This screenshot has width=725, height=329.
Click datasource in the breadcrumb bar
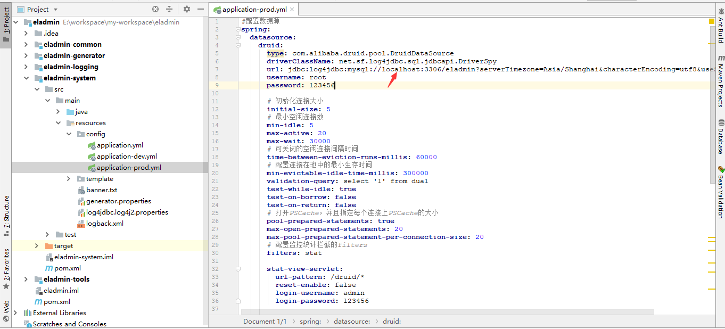coord(352,321)
